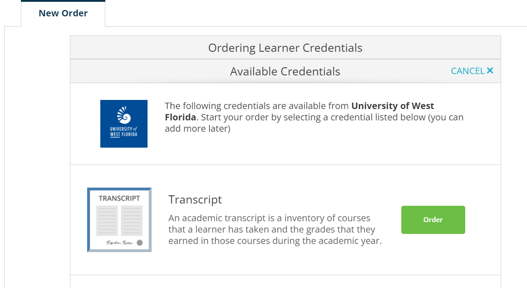Click the X icon beside CANCEL

pos(490,71)
